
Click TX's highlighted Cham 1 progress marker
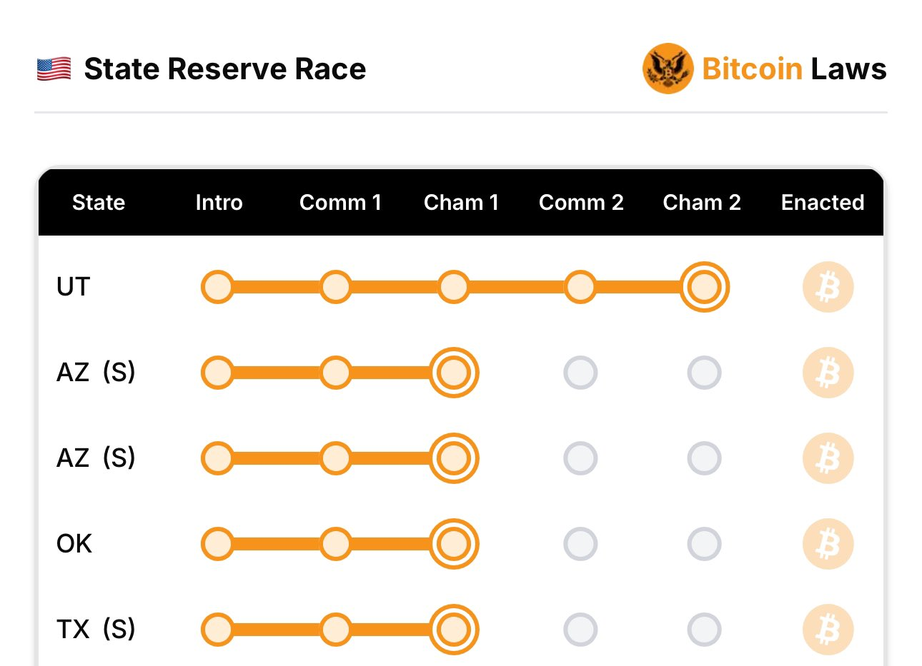454,630
